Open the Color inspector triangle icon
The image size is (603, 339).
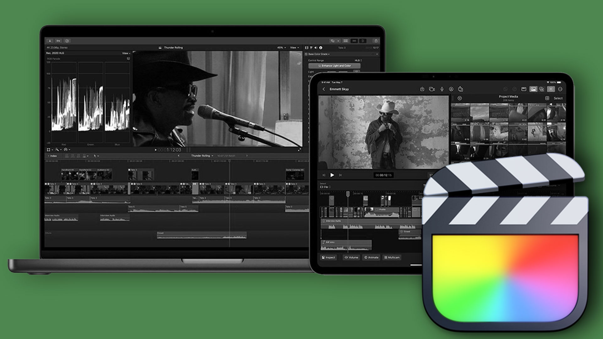coord(311,48)
